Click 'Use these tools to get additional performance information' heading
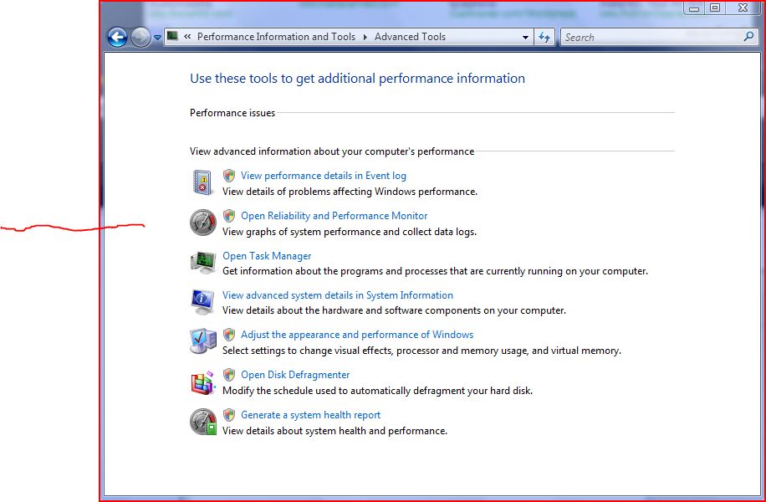Screen dimensions: 766x502 [357, 79]
